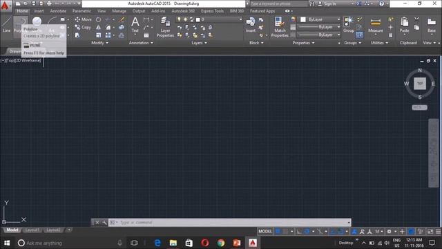The width and height of the screenshot is (442, 249).
Task: Open the Insert ribbon tab
Action: [x=39, y=11]
